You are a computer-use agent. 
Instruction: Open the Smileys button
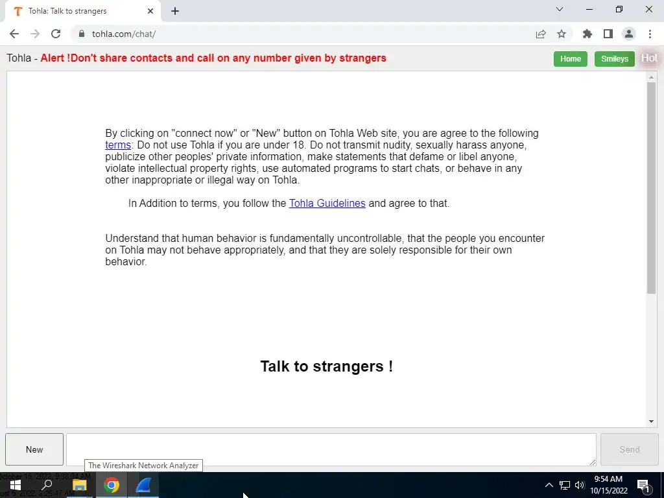point(615,59)
